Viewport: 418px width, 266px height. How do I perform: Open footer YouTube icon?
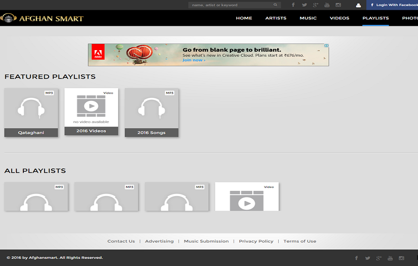pyautogui.click(x=390, y=258)
